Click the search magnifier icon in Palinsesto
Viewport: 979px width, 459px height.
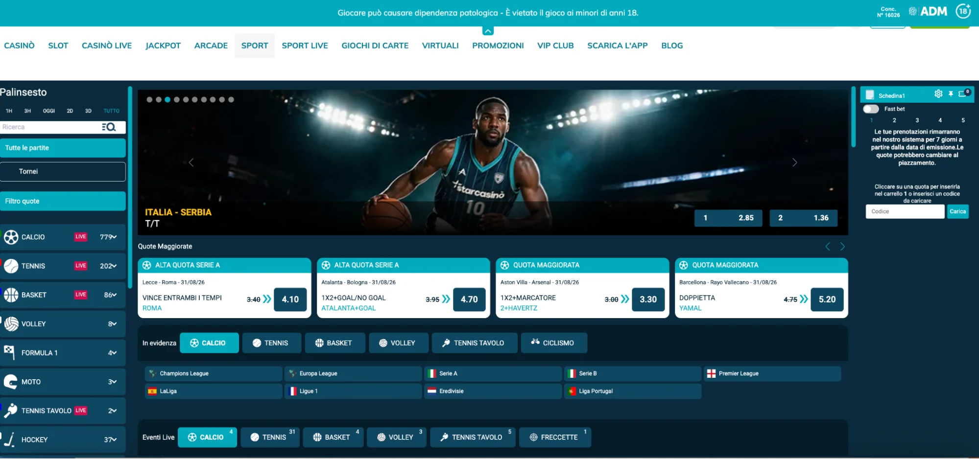pos(109,127)
